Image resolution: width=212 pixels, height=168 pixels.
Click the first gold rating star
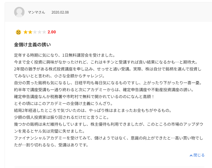point(25,32)
